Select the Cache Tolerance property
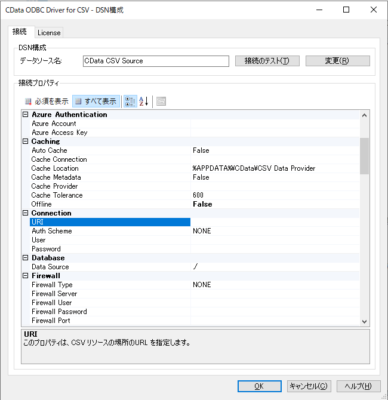This screenshot has width=388, height=400. 110,195
